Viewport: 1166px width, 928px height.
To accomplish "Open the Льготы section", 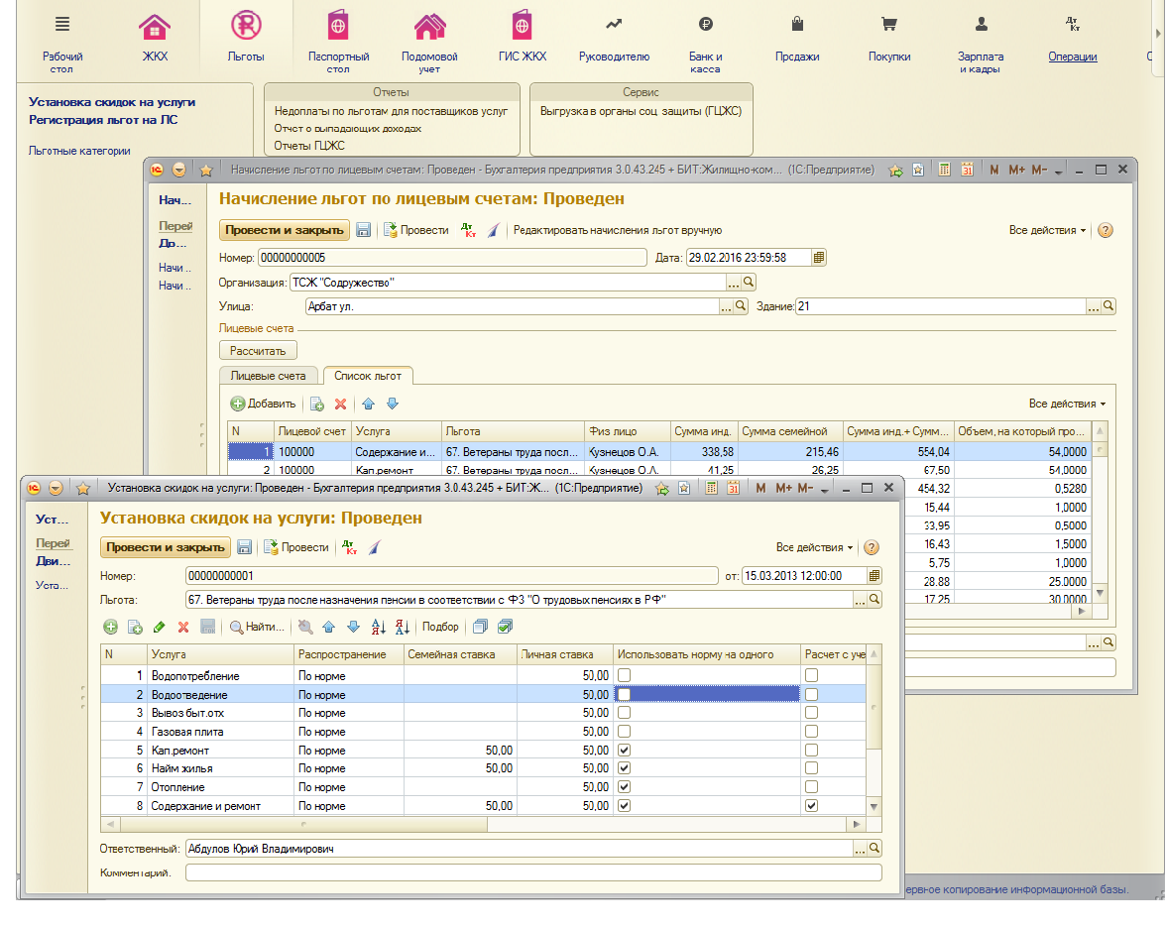I will [246, 36].
